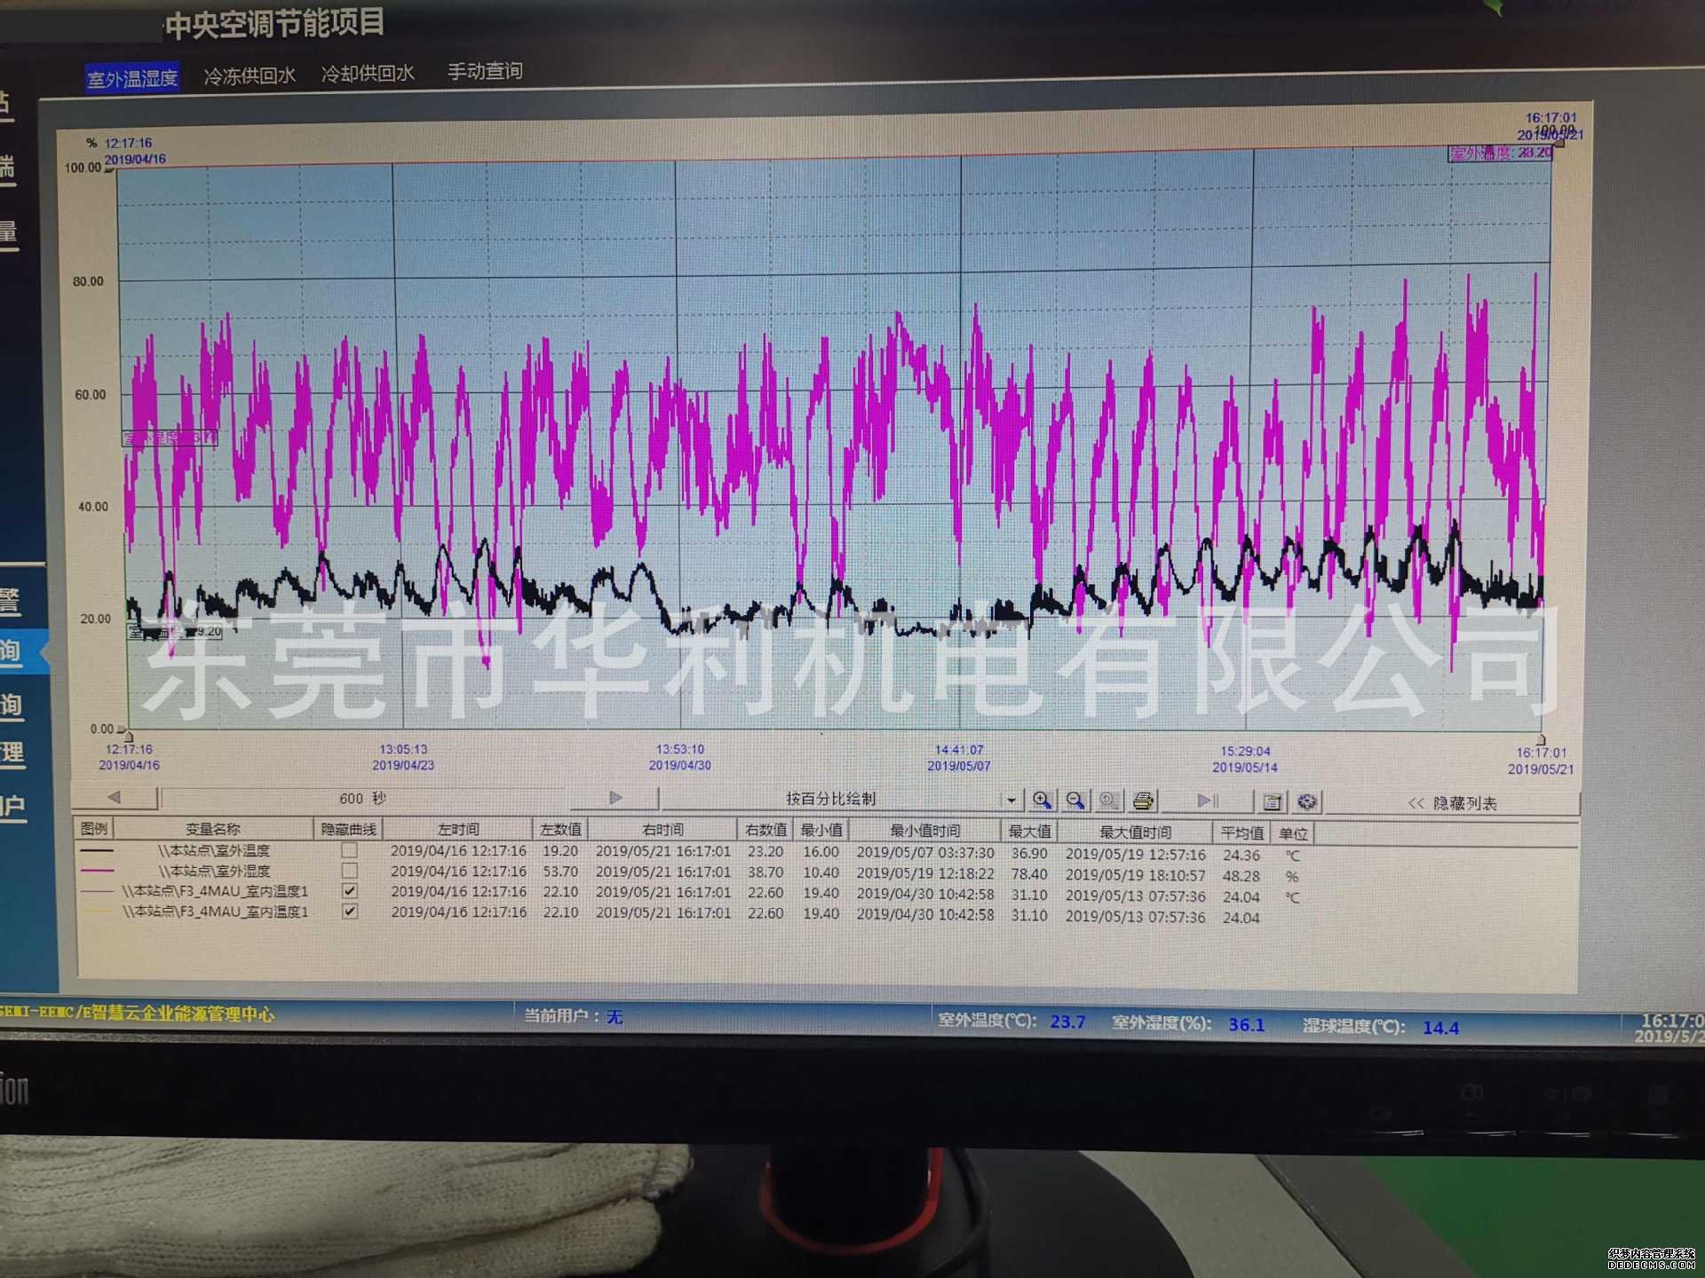Click the 最大值时间 column header

coord(1135,832)
